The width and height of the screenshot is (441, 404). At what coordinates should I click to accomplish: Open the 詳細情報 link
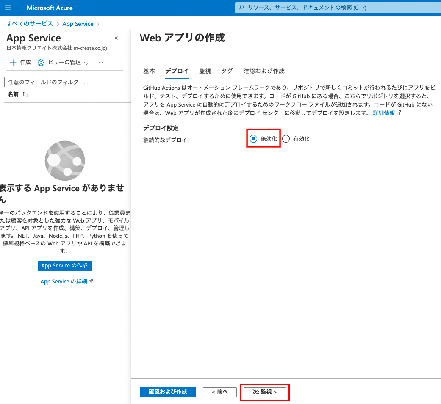click(x=384, y=113)
